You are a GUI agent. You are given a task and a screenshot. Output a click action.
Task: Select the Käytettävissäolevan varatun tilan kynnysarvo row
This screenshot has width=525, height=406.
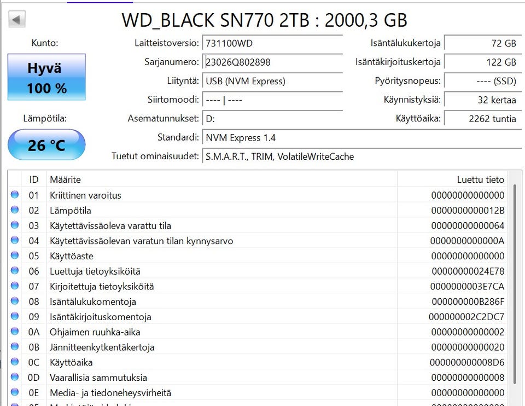tap(258, 241)
